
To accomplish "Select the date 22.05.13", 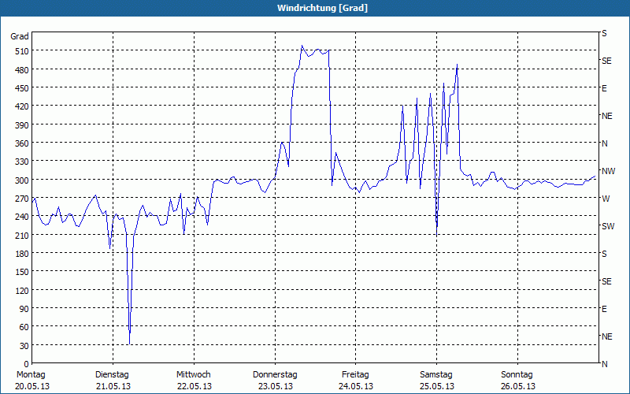I will pyautogui.click(x=195, y=386).
